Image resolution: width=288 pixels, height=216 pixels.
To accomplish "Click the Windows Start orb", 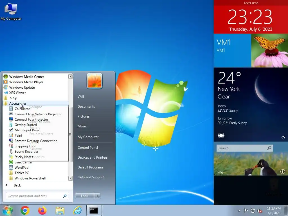I will point(7,210).
